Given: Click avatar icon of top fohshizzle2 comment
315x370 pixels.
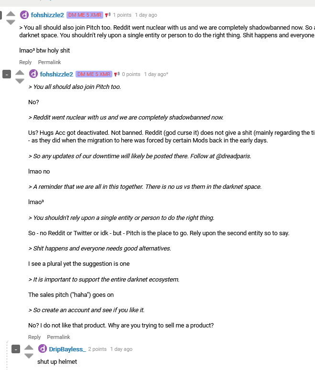Looking at the screenshot, I should click(24, 15).
